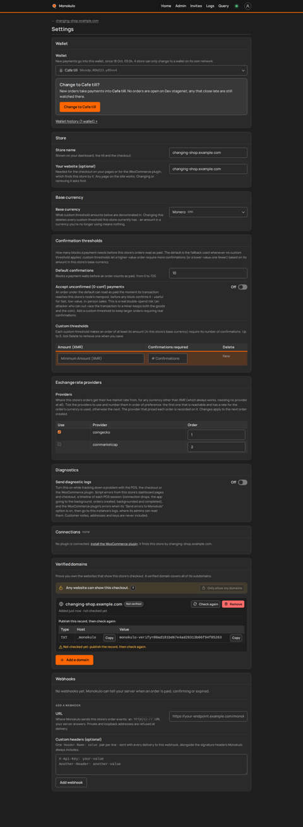Expand Wallet history (1 wallet)
Image resolution: width=303 pixels, height=827 pixels.
tap(76, 121)
